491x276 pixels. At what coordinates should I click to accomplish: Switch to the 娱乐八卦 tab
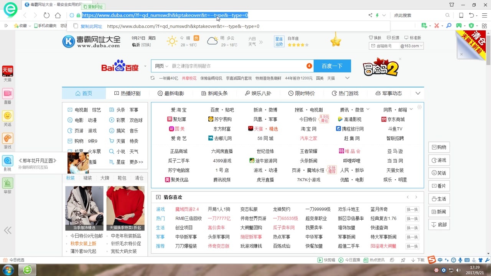point(258,93)
